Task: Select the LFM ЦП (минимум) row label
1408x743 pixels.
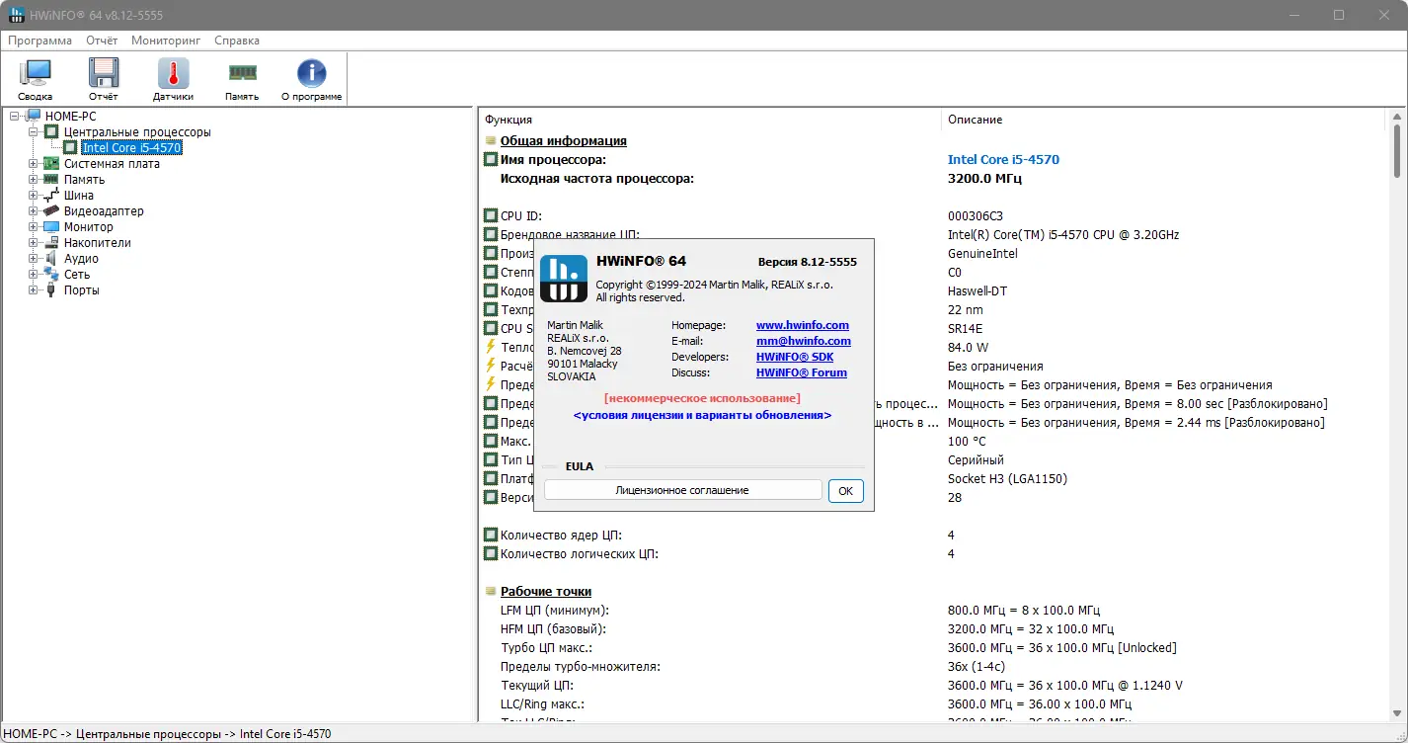Action: coord(555,611)
